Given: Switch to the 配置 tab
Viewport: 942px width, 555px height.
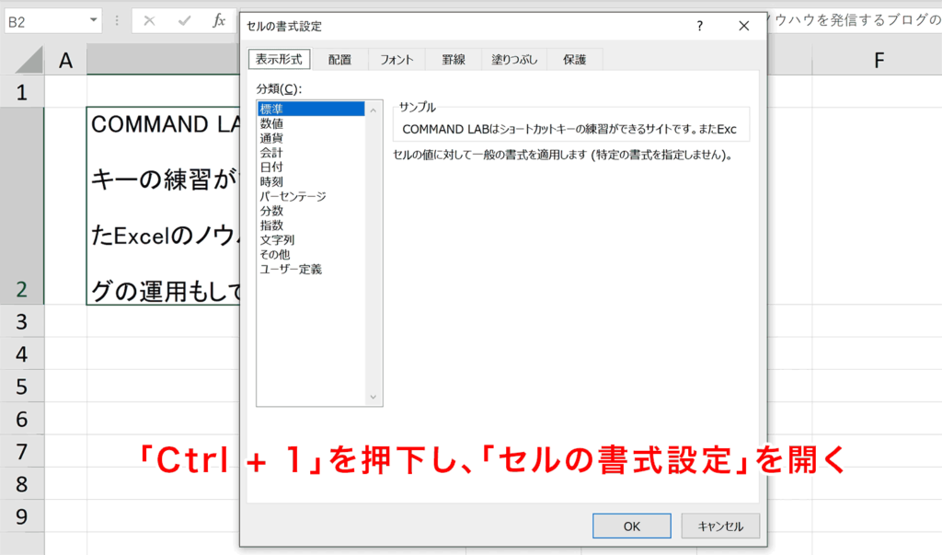Looking at the screenshot, I should [340, 58].
